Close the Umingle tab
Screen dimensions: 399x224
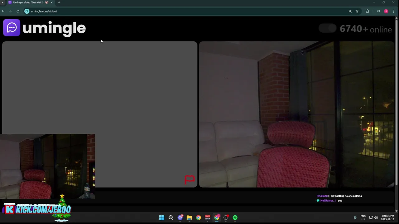(x=51, y=2)
